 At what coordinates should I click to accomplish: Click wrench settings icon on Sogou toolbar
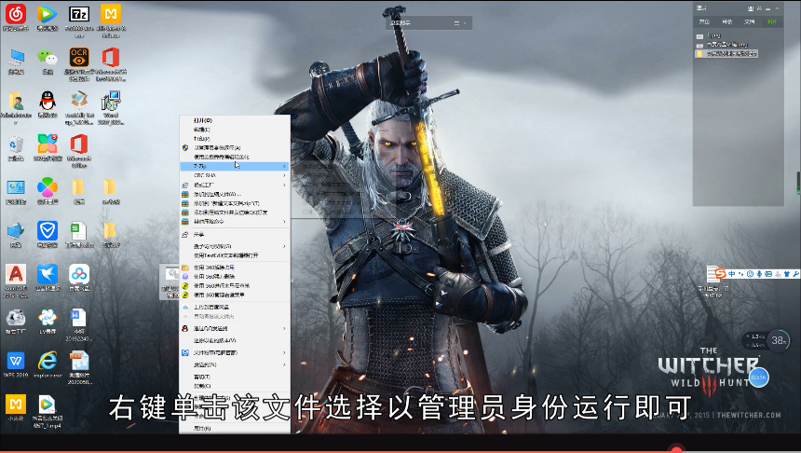[795, 274]
